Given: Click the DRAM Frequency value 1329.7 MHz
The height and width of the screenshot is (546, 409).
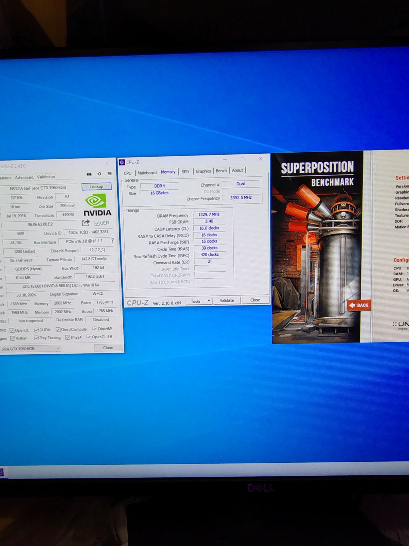Looking at the screenshot, I should (x=209, y=214).
